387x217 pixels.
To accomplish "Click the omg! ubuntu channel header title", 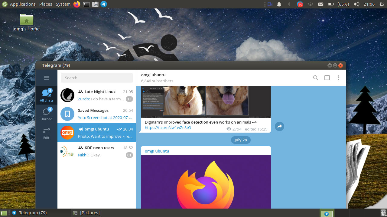I will (x=153, y=75).
